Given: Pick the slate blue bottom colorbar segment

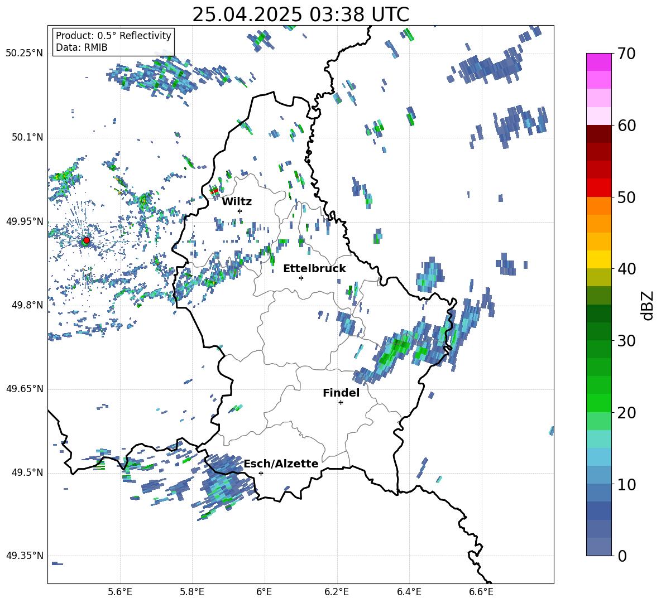Looking at the screenshot, I should [598, 547].
